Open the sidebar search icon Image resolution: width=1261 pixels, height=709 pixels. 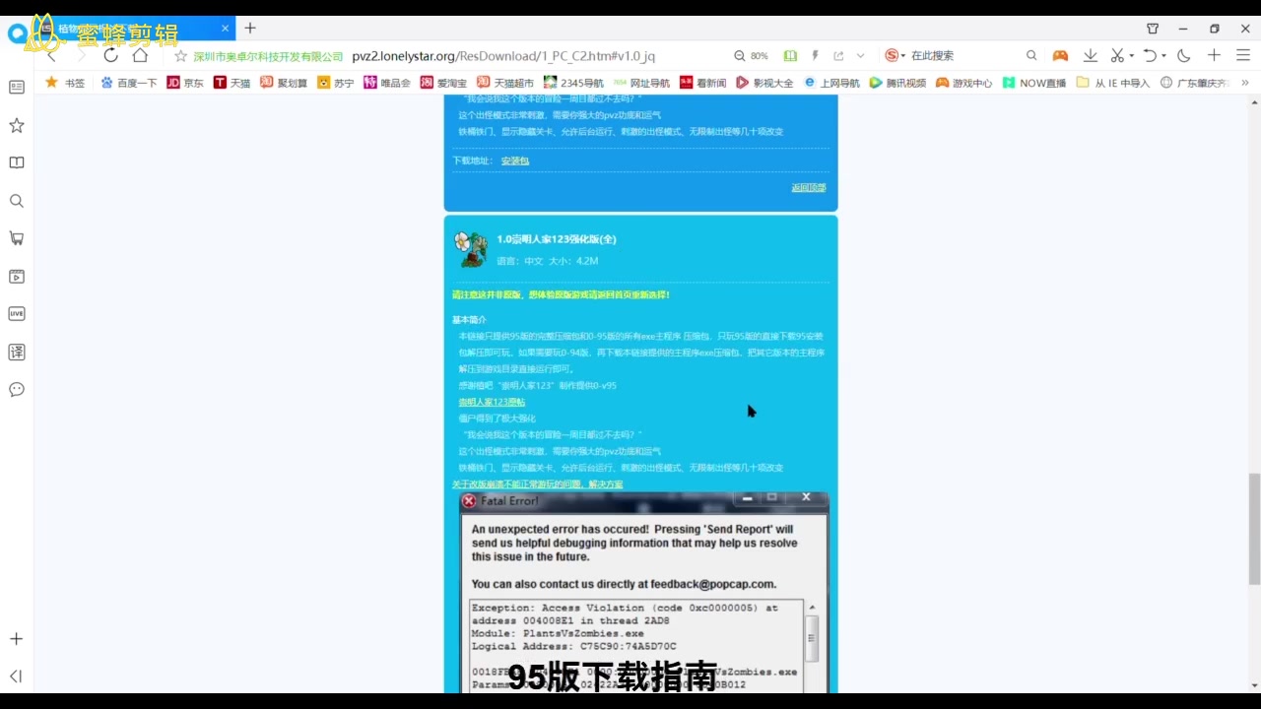click(x=17, y=201)
